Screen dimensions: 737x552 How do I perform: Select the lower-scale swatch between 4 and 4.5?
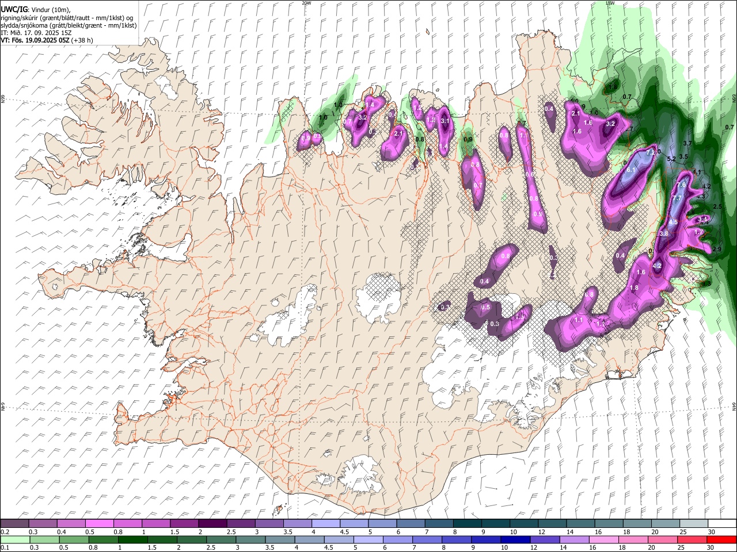coord(310,539)
